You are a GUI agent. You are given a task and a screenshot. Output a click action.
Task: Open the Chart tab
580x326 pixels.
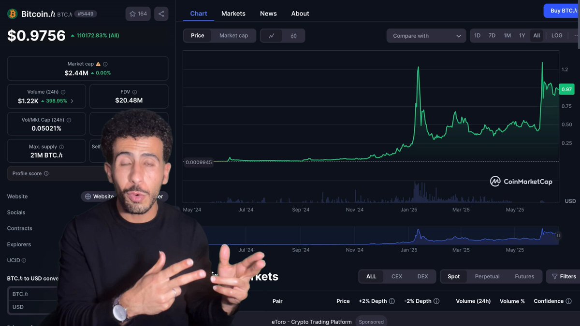(x=199, y=14)
